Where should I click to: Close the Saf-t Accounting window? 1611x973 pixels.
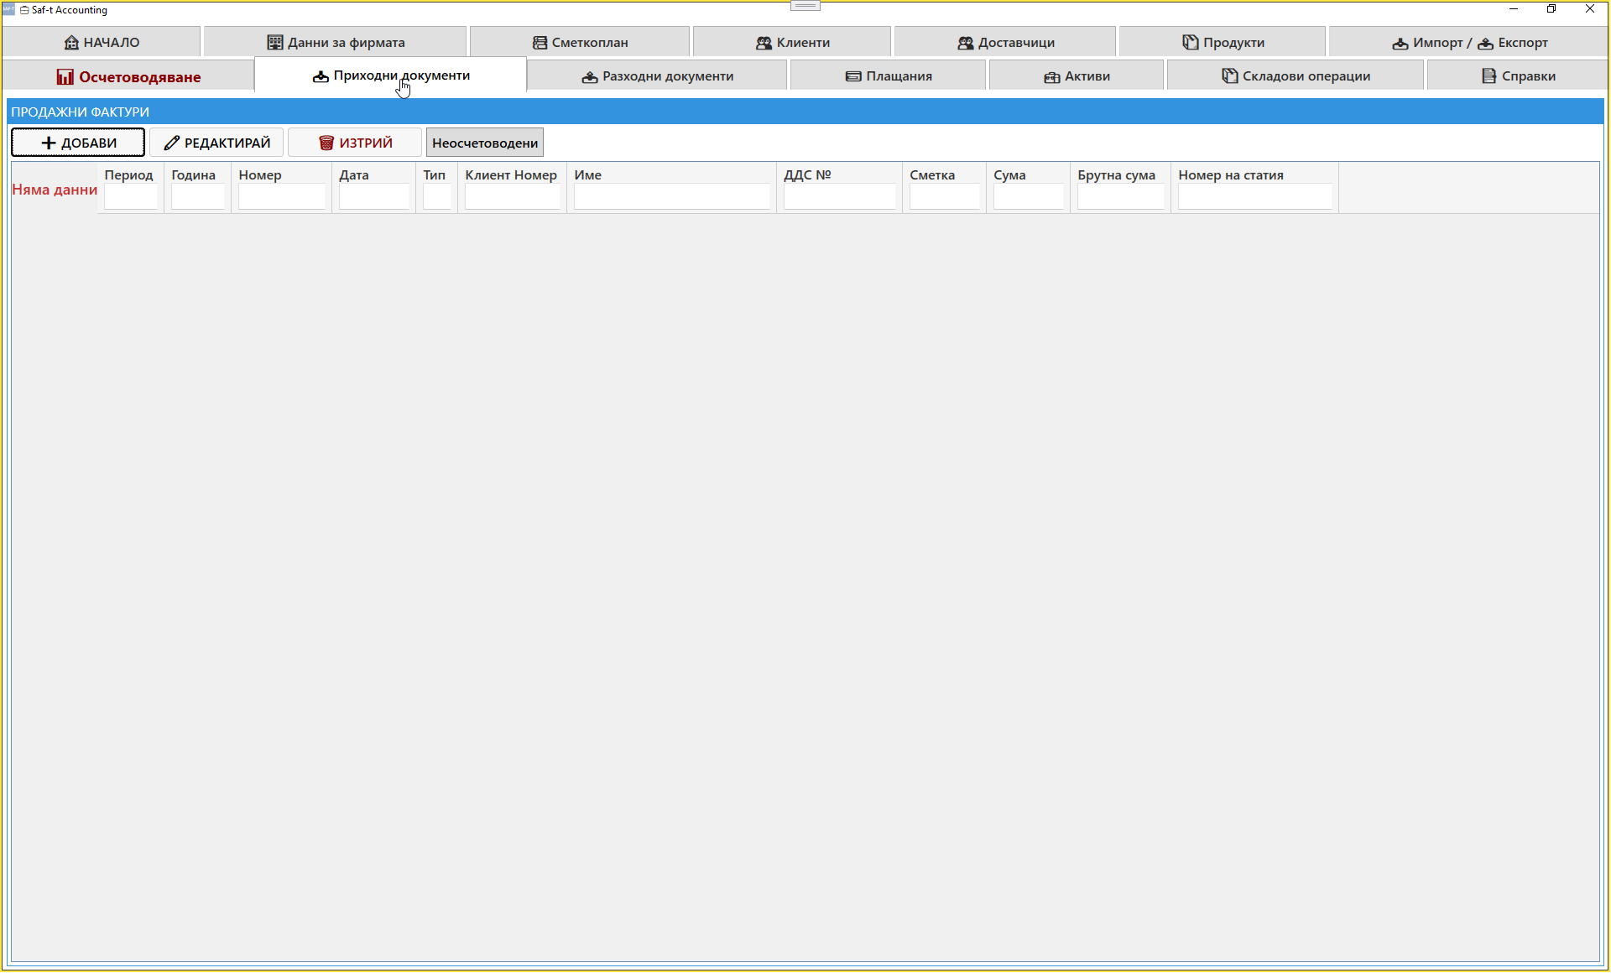coord(1589,9)
